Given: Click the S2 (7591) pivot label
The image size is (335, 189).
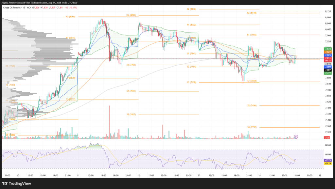Looking at the screenshot, I should click(131, 91).
